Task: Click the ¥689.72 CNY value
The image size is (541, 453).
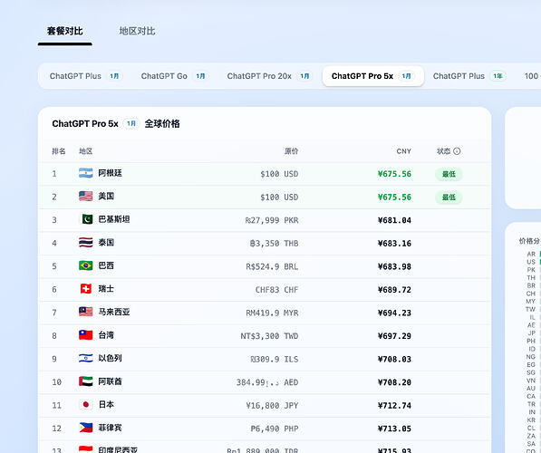Action: tap(394, 289)
